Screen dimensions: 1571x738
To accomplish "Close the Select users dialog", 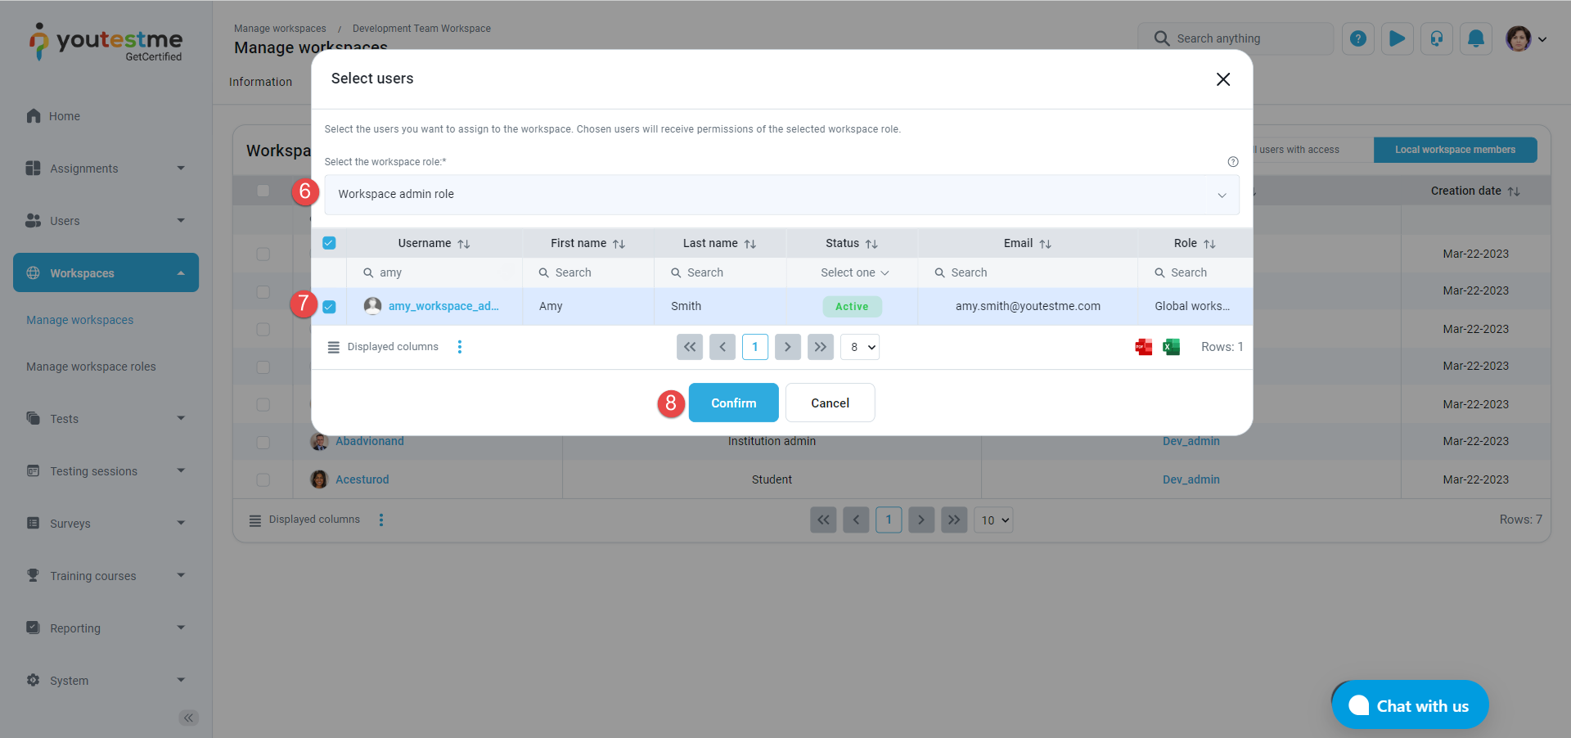I will pos(1222,79).
